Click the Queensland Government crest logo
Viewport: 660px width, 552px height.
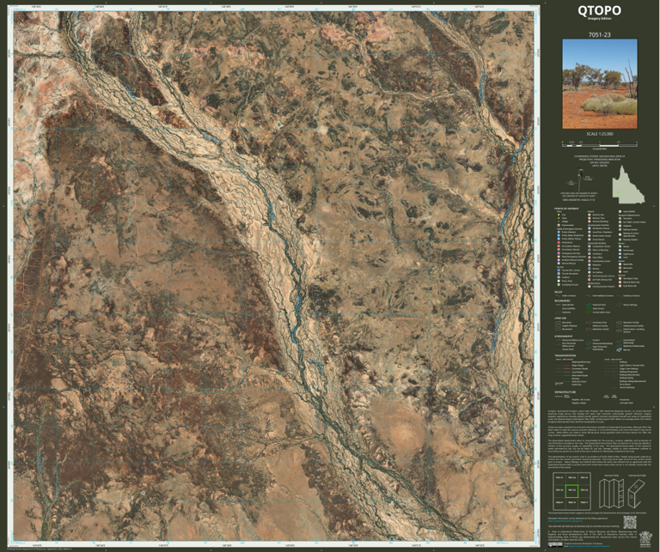(645, 539)
